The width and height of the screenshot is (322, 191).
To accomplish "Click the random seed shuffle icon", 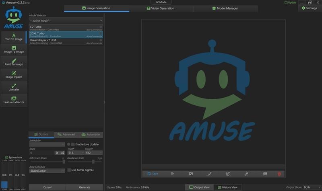I will [62, 153].
